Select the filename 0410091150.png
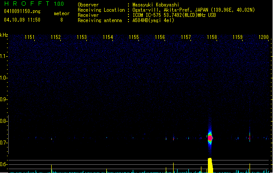 pyautogui.click(x=22, y=12)
